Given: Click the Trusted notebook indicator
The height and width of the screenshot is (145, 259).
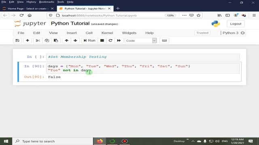Looking at the screenshot, I should (202, 33).
